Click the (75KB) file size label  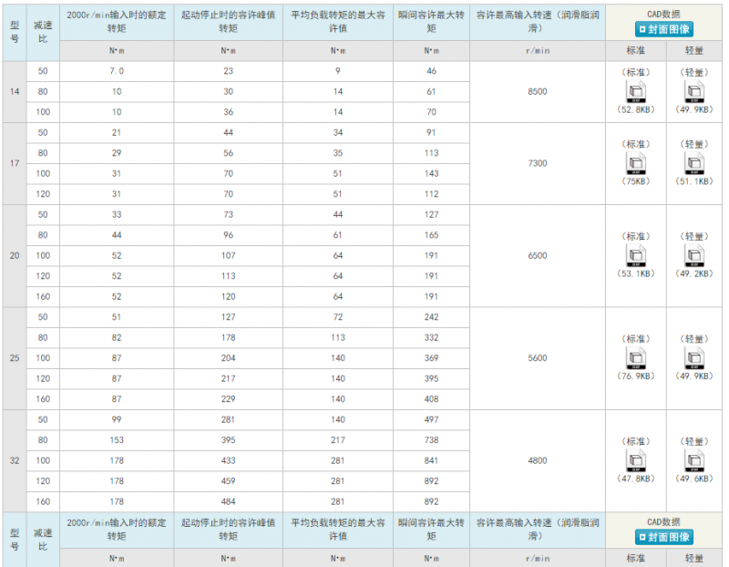(635, 181)
